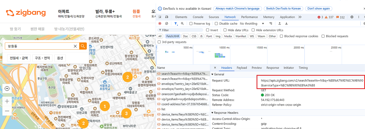Image resolution: width=365 pixels, height=129 pixels.
Task: Open DevTools settings gear icon
Action: point(352,17)
